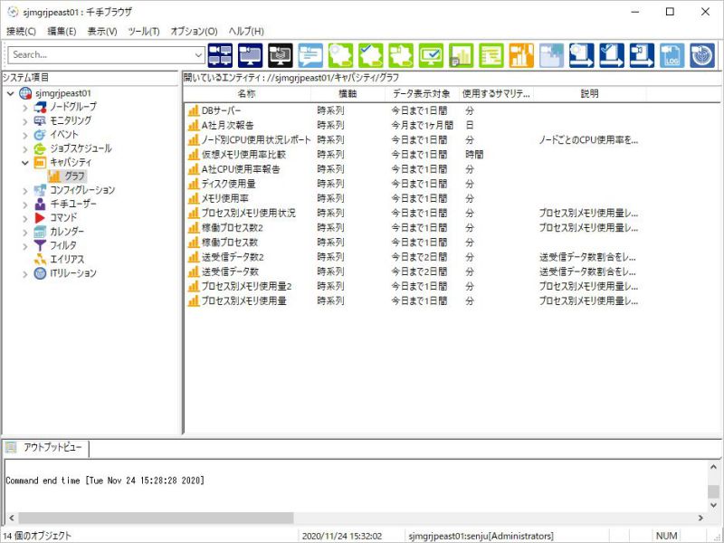The image size is (724, 543).
Task: Open the 接続(C) menu
Action: 21,32
